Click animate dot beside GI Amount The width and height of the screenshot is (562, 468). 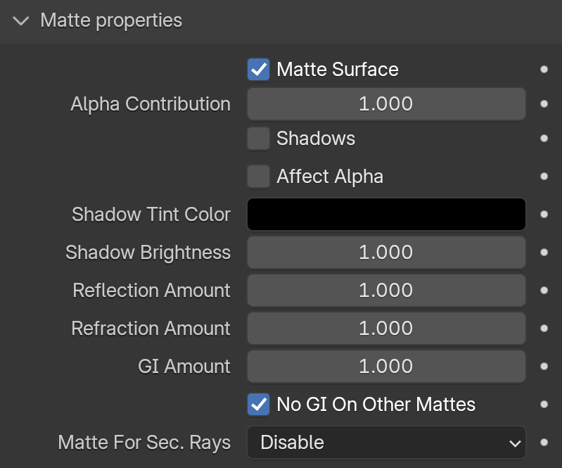(x=544, y=367)
